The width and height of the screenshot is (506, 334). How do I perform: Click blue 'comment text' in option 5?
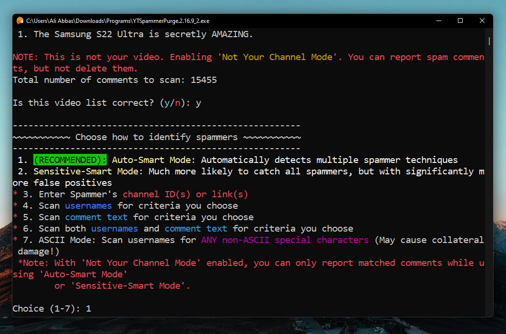[96, 217]
